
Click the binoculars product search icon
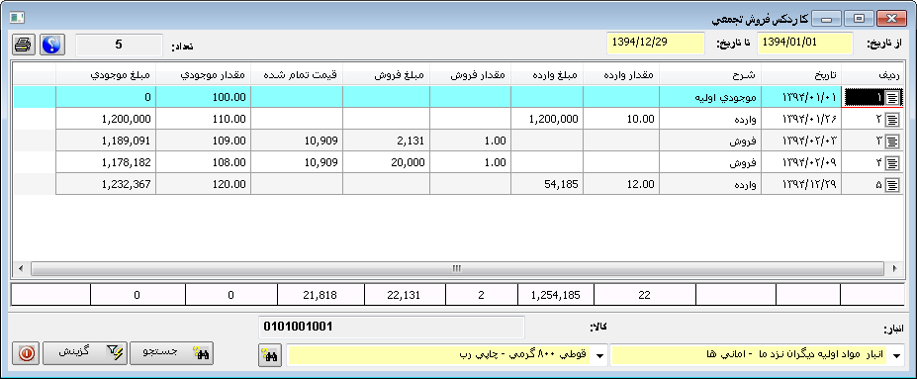(270, 355)
